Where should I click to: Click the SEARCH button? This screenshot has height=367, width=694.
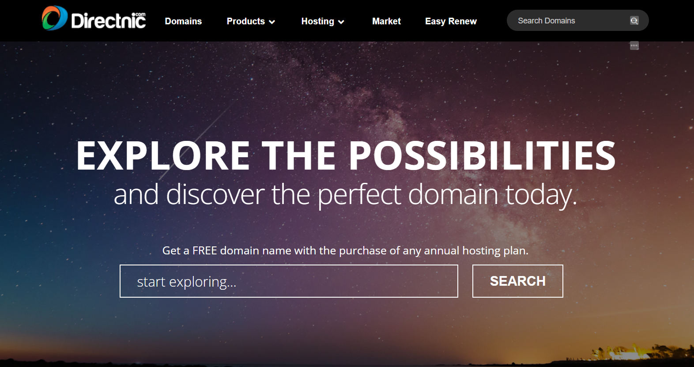[x=518, y=281]
